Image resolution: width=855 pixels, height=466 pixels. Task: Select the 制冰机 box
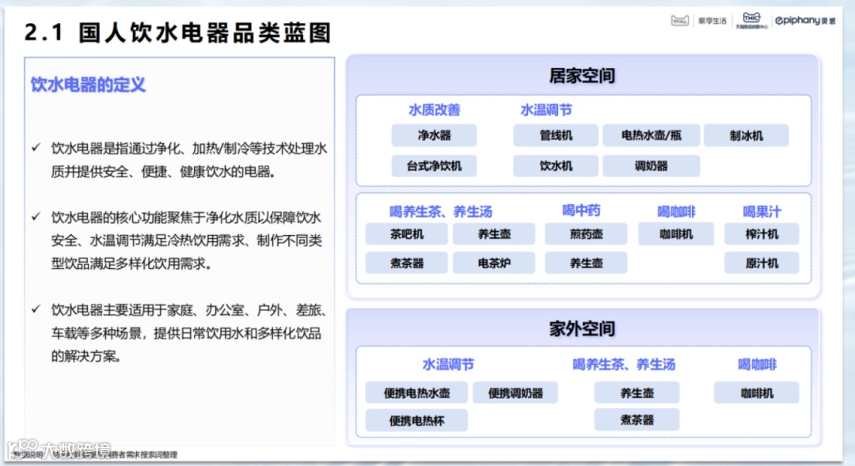tap(746, 135)
